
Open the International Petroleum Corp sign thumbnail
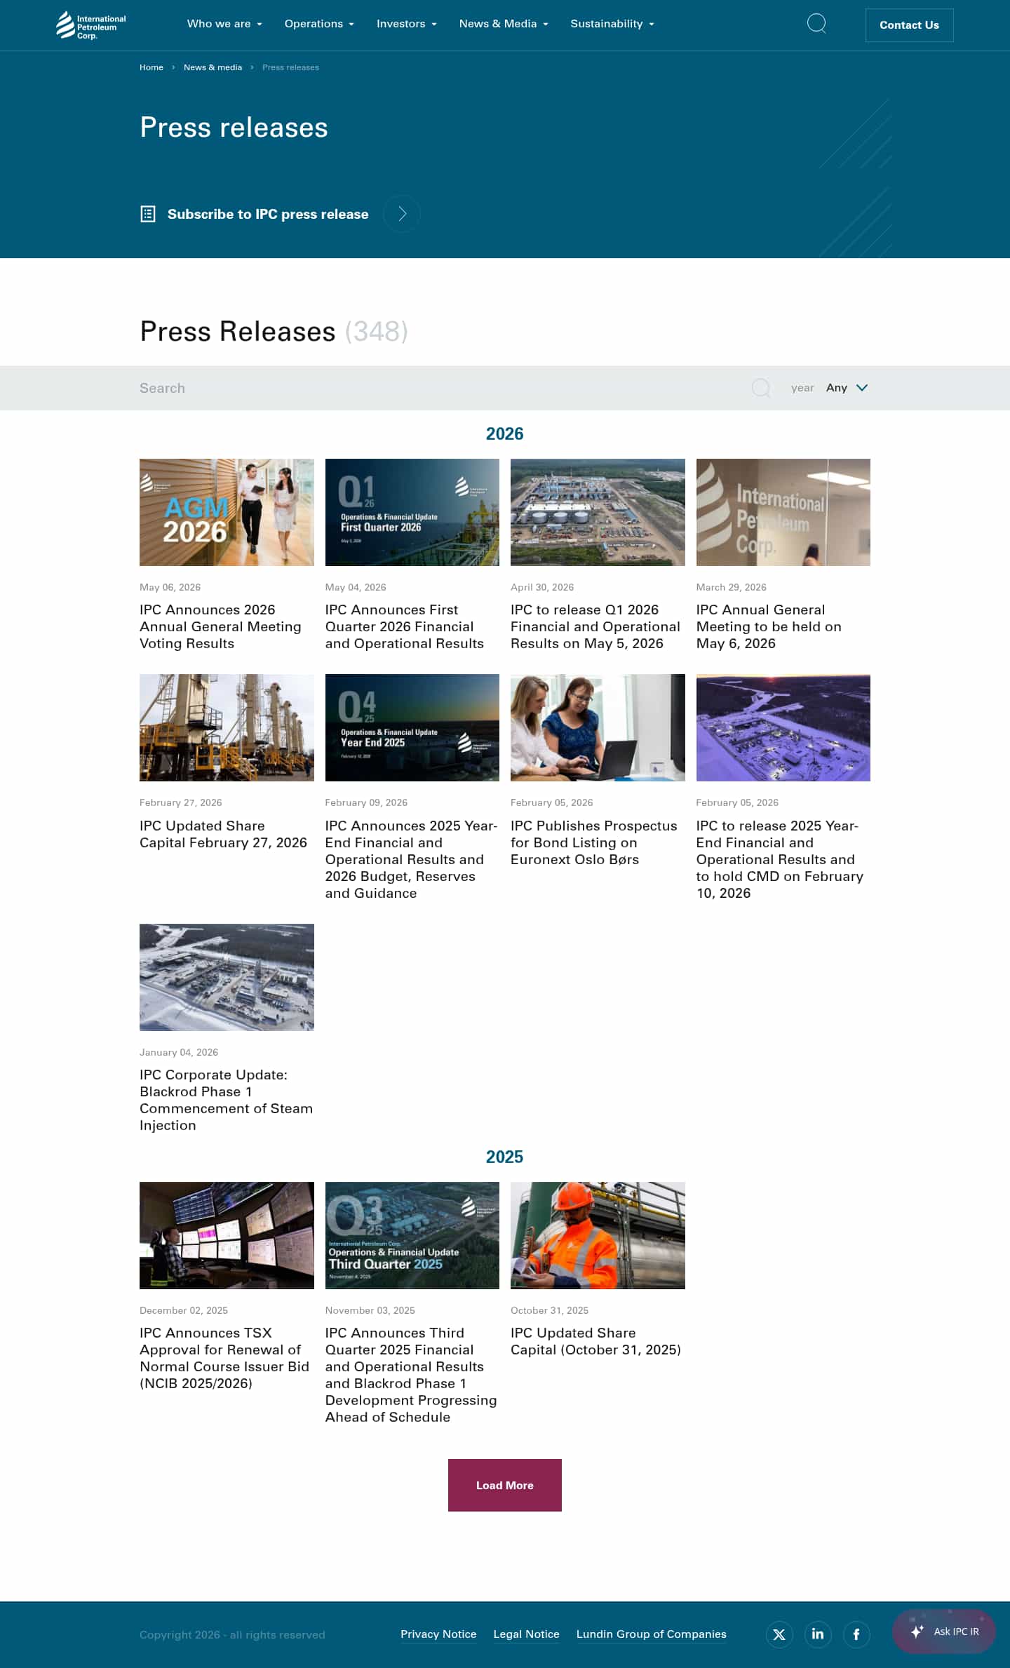(x=783, y=512)
